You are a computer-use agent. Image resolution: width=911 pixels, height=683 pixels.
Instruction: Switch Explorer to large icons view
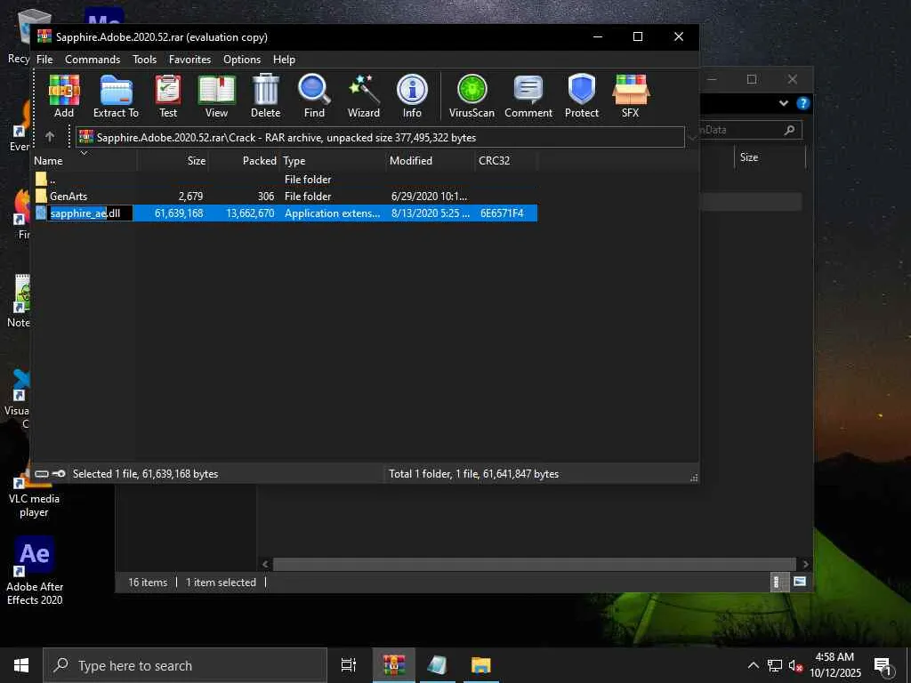pos(800,582)
